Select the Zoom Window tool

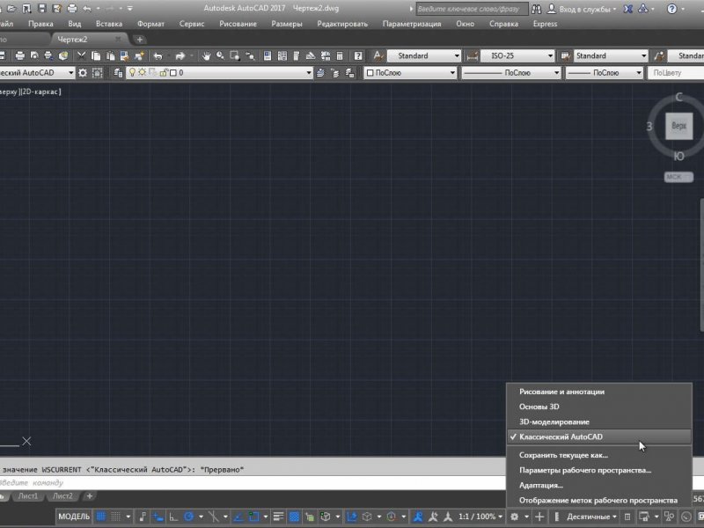[x=235, y=55]
